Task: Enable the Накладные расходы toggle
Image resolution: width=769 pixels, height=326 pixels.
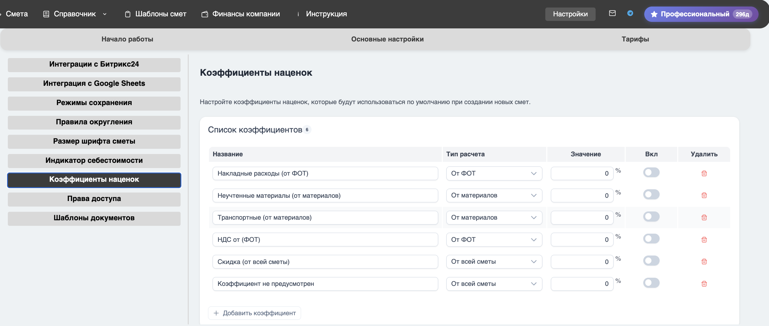Action: click(x=651, y=172)
